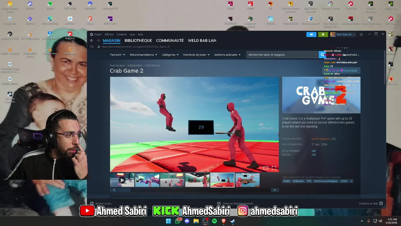The width and height of the screenshot is (401, 226).
Task: Open the Jeux menu
Action: click(x=132, y=35)
